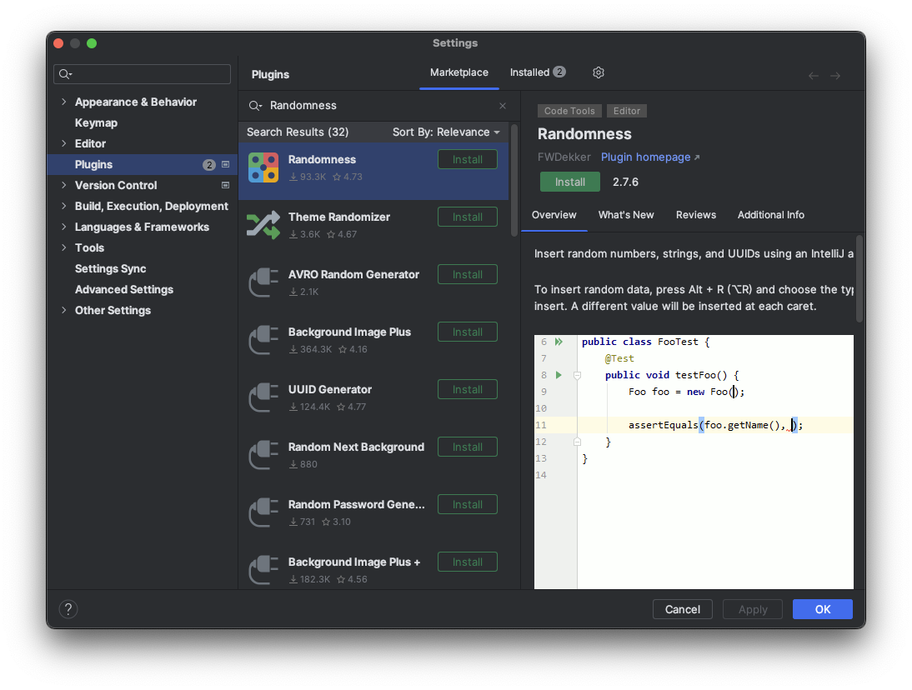912x690 pixels.
Task: Confirm settings with the OK button
Action: pos(823,609)
